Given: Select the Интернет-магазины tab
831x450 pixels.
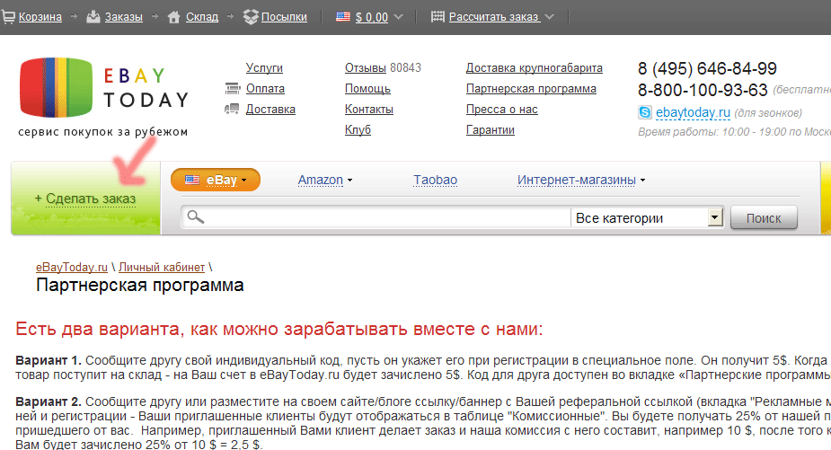Looking at the screenshot, I should tap(576, 181).
